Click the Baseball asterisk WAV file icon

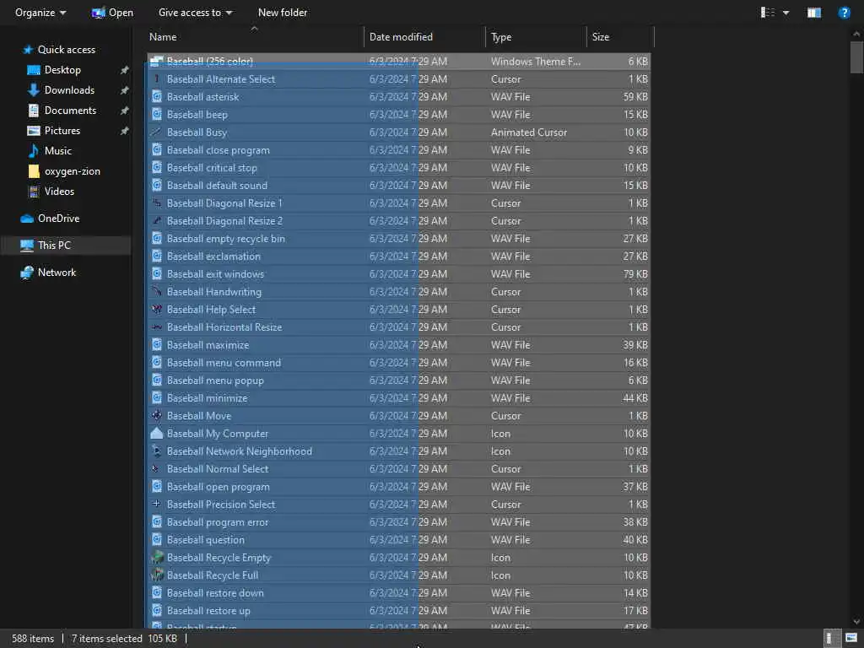pos(156,97)
